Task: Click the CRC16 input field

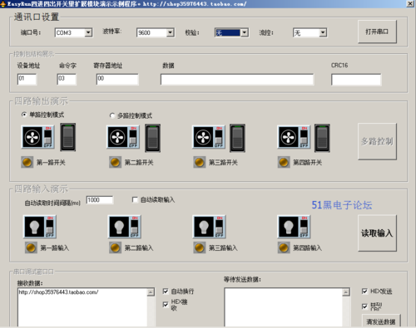Action: point(356,80)
